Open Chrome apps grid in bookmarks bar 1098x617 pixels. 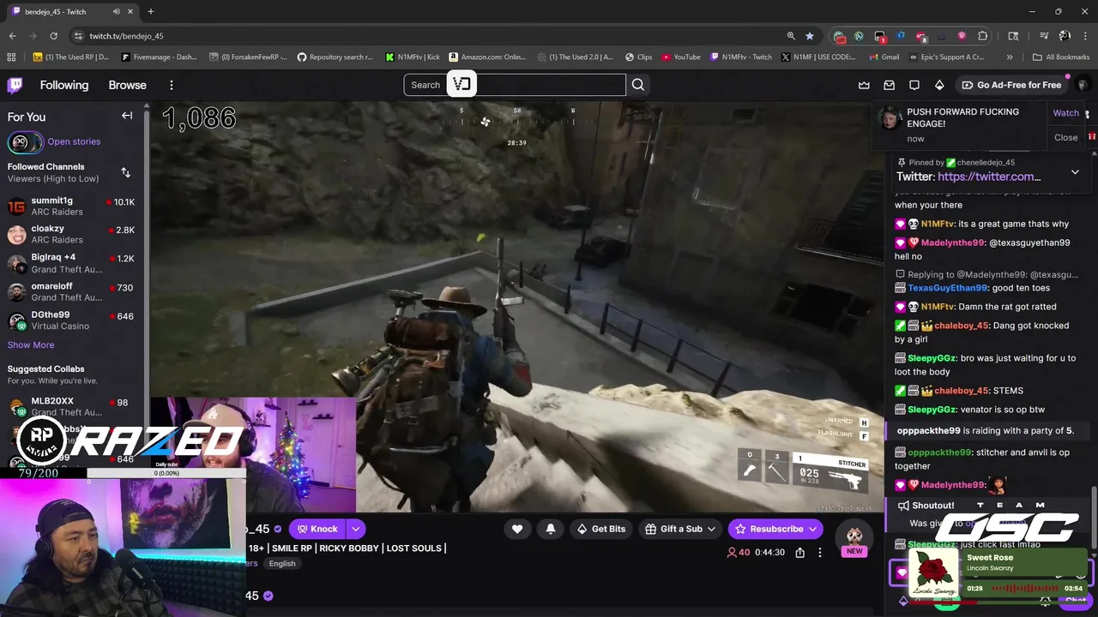click(x=11, y=57)
